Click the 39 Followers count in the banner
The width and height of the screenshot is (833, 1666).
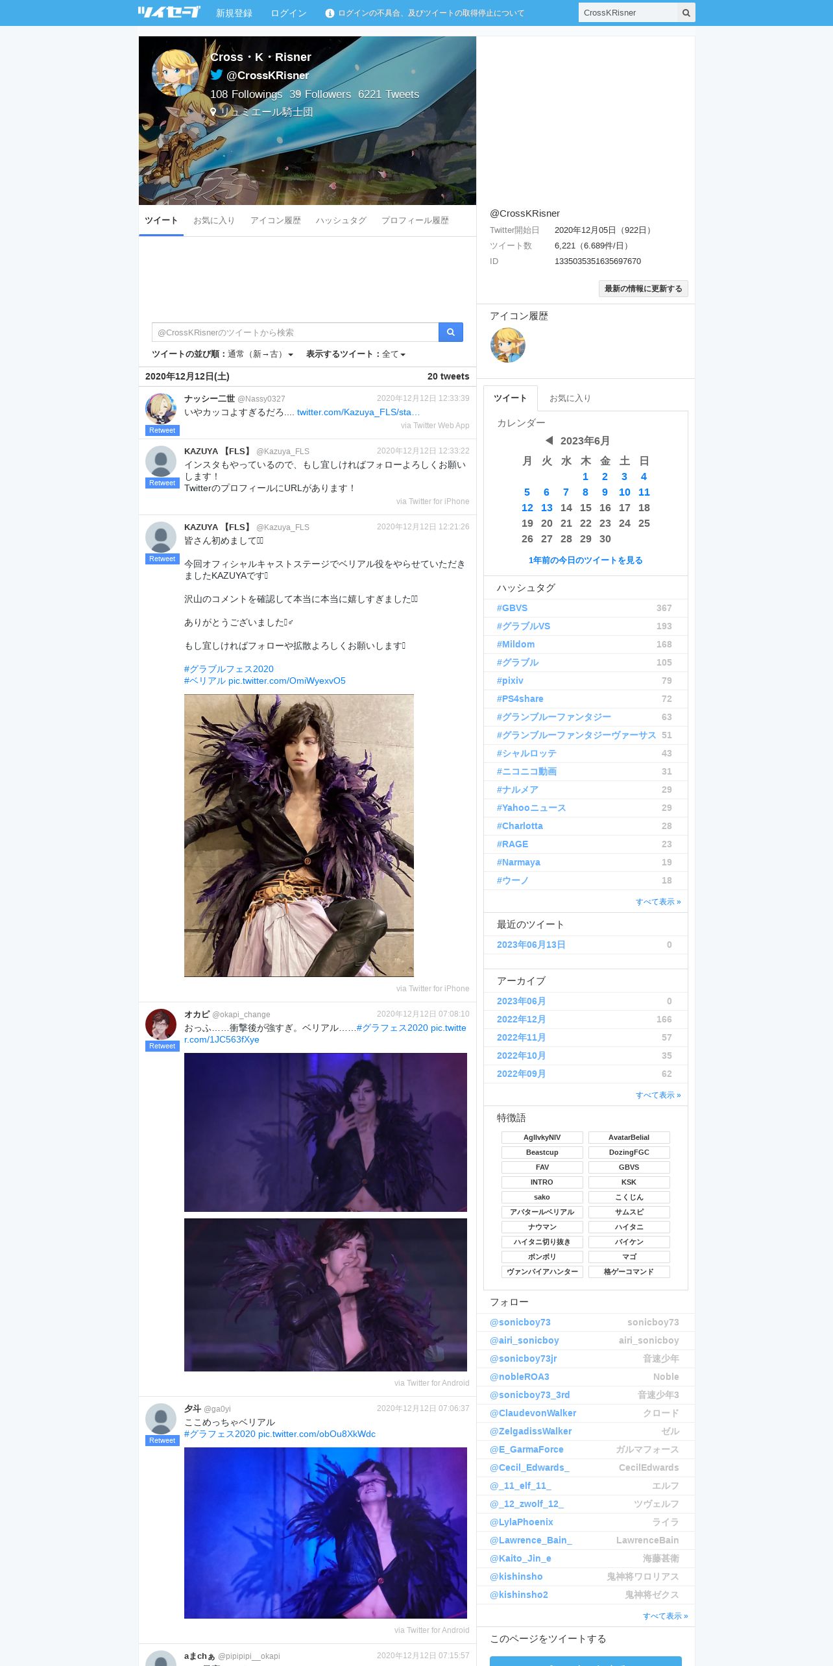[320, 94]
